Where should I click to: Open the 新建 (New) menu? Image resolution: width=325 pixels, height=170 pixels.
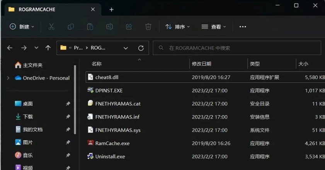coord(22,27)
